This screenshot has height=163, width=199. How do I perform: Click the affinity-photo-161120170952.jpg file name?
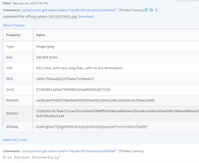[x=51, y=16]
